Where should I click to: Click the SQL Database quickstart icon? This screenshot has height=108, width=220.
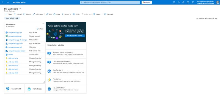tap(49, 89)
